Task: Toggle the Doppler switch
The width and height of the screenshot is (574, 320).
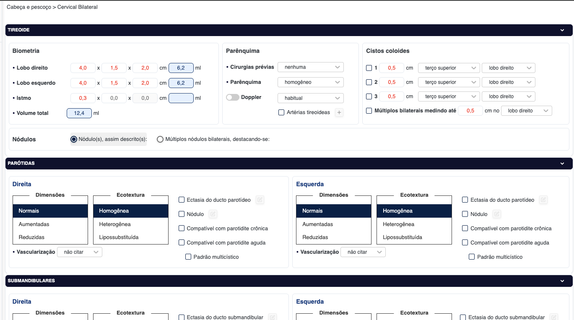Action: [233, 97]
